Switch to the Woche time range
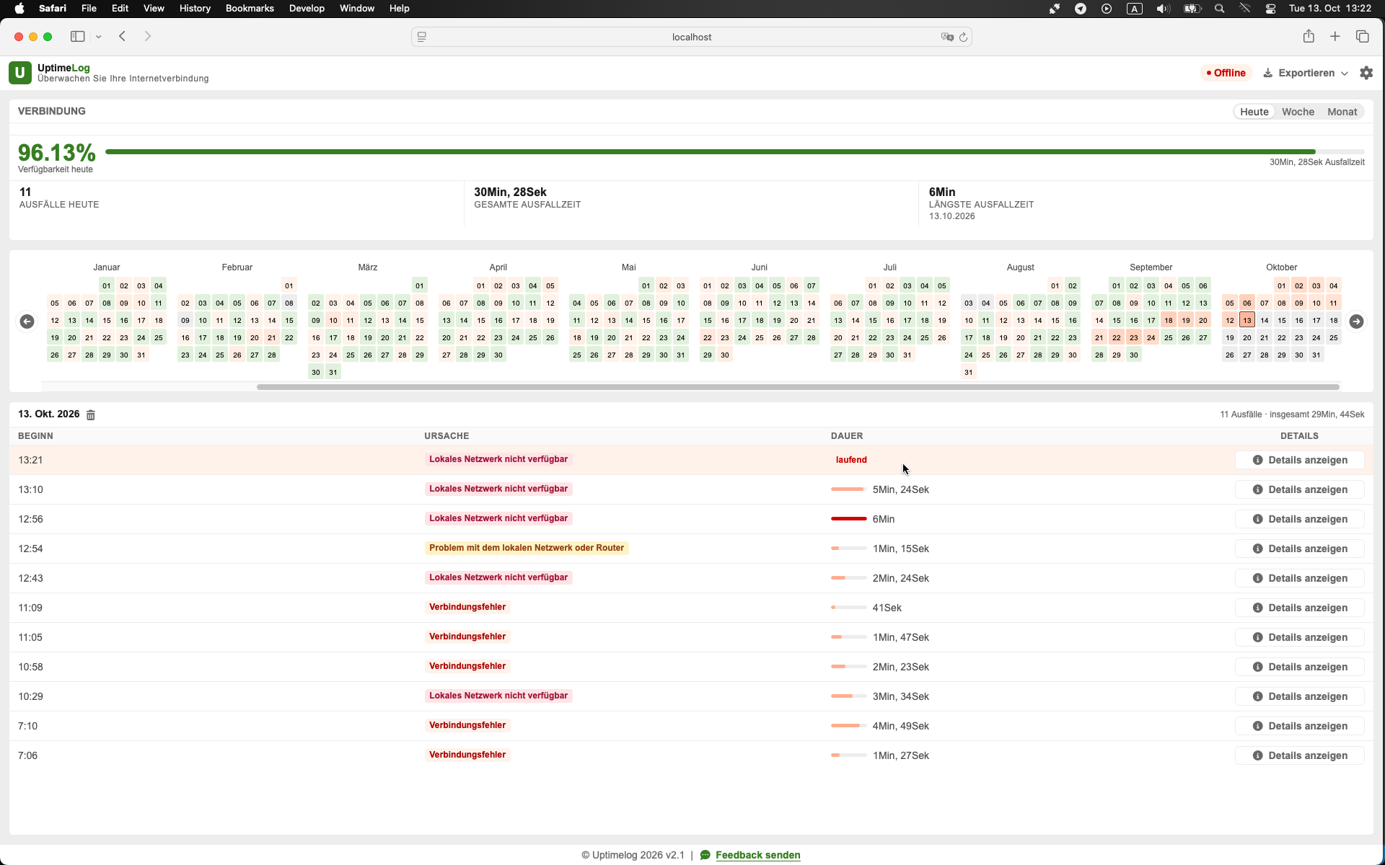The height and width of the screenshot is (865, 1385). pyautogui.click(x=1298, y=112)
